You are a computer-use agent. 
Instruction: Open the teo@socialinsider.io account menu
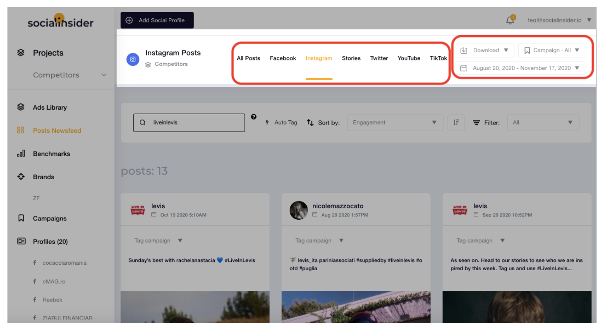click(x=559, y=20)
